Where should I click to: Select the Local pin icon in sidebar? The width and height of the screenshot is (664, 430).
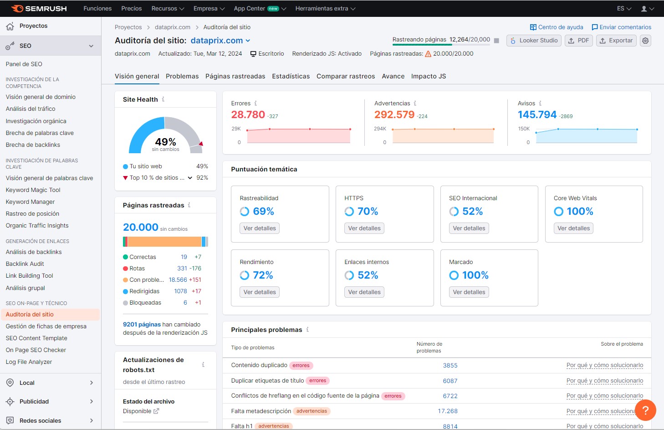click(x=10, y=383)
